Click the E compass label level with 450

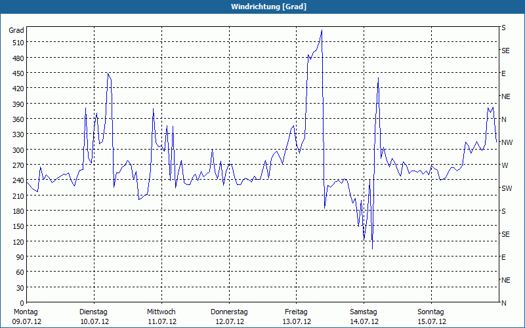coord(503,73)
